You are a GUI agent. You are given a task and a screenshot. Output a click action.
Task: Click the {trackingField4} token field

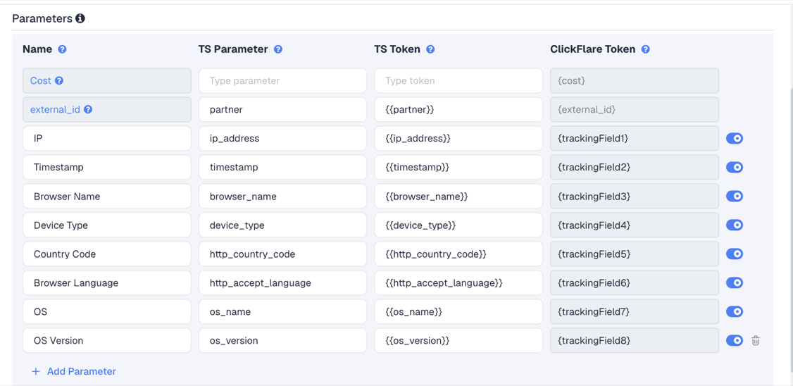635,225
